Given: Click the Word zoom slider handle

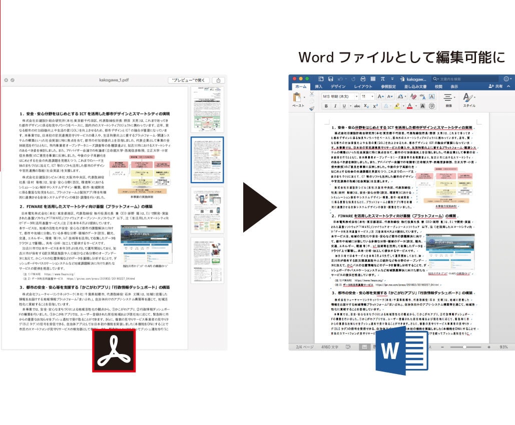Looking at the screenshot, I should [x=464, y=347].
